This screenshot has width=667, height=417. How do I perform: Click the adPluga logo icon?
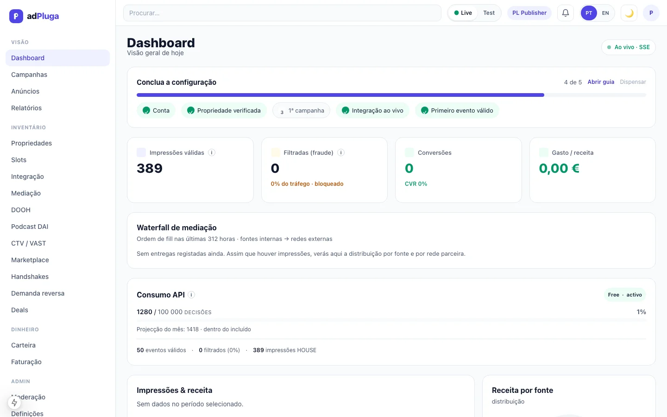click(16, 16)
